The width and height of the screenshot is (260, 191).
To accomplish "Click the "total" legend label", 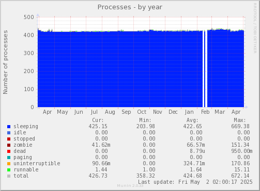I will tap(21, 176).
